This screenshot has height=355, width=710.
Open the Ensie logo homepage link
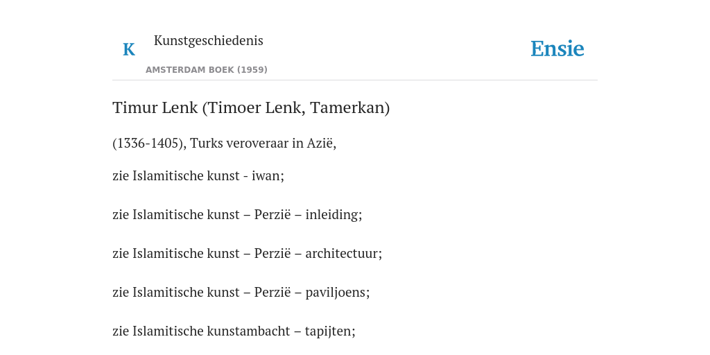click(557, 49)
